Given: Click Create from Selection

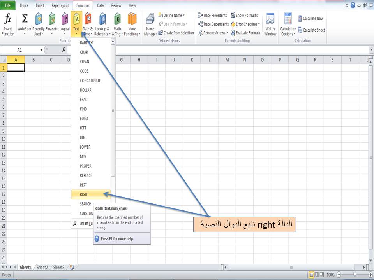Looking at the screenshot, I should pos(176,33).
